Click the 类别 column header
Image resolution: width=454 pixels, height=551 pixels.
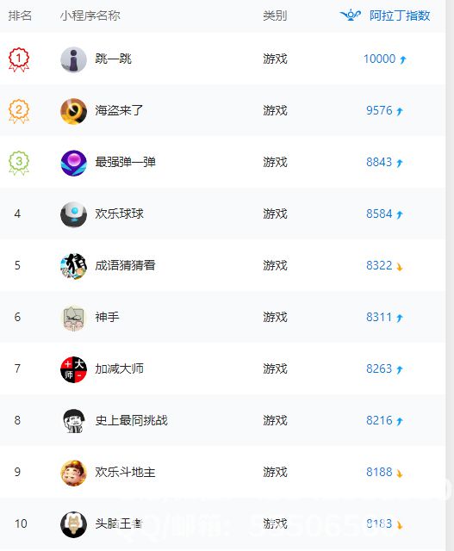click(275, 15)
